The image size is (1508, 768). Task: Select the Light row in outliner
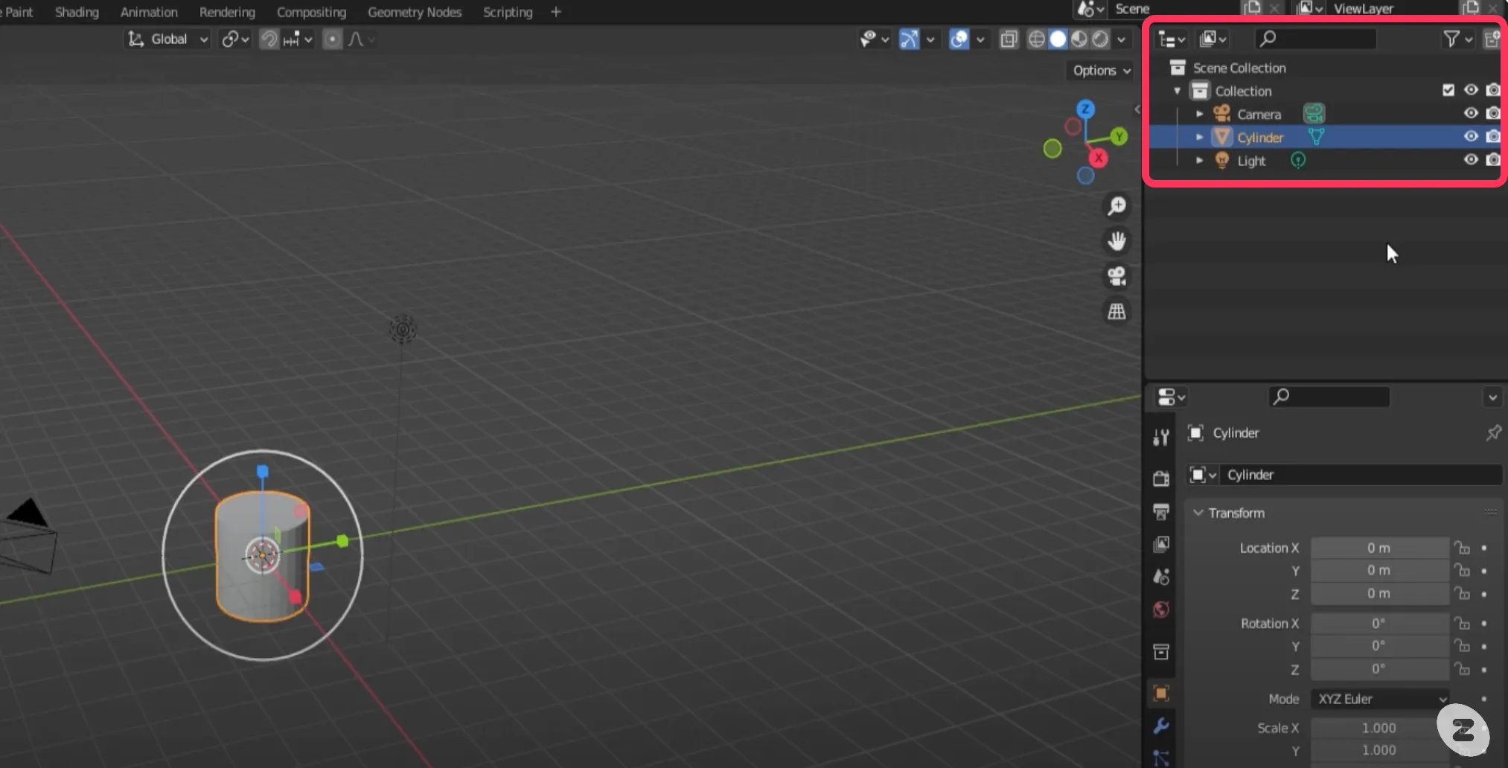point(1325,160)
